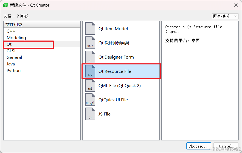Select the General category
The height and width of the screenshot is (153, 242).
tap(42, 57)
